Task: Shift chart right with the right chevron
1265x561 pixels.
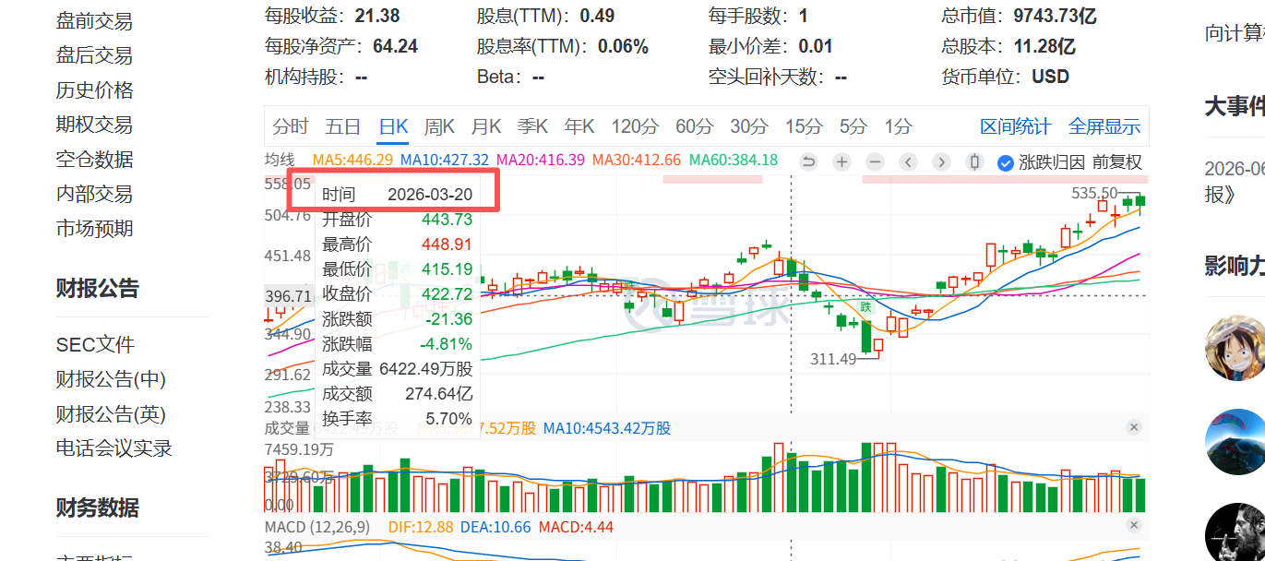Action: click(941, 162)
